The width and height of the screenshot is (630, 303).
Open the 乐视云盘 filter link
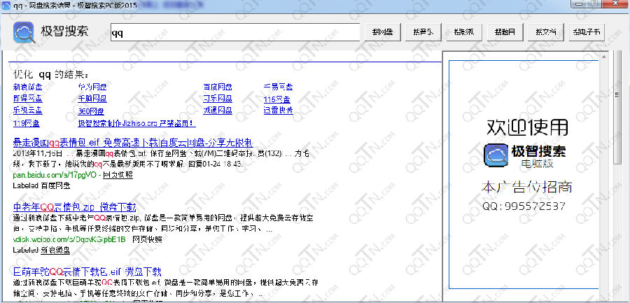tap(28, 111)
